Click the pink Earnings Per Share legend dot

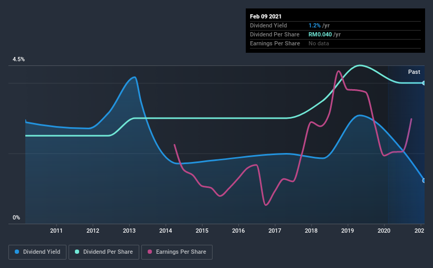[x=150, y=252]
